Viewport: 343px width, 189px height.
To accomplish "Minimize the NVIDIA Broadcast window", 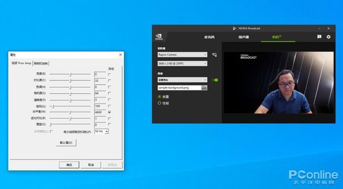I will 320,29.
